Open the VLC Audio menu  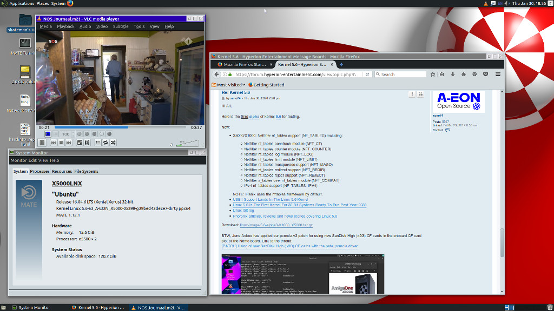[85, 26]
